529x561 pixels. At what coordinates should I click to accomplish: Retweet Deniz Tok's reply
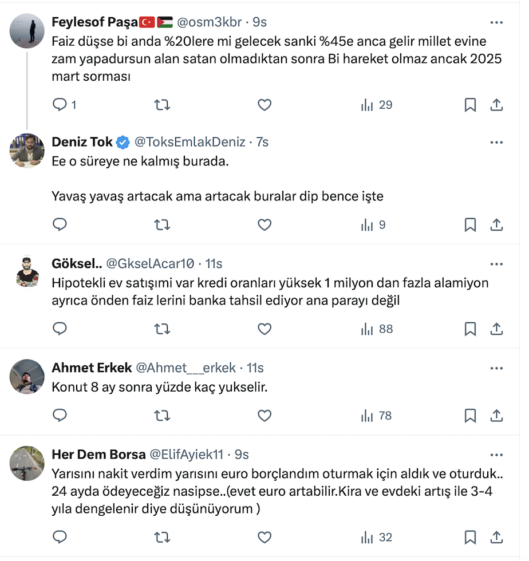(163, 225)
